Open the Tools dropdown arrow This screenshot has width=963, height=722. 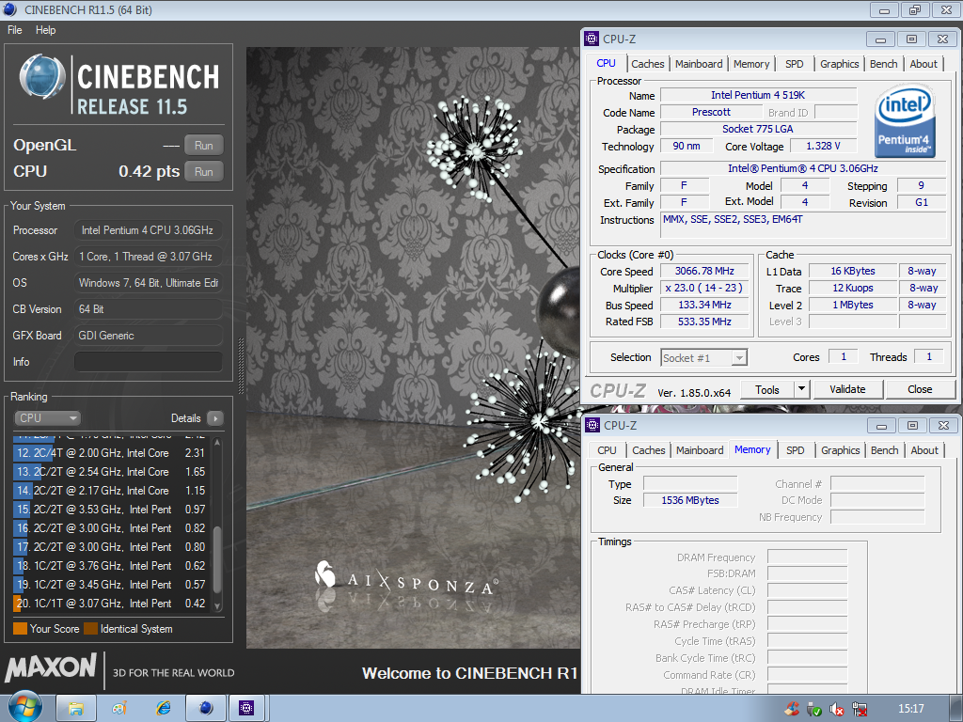[x=801, y=389]
